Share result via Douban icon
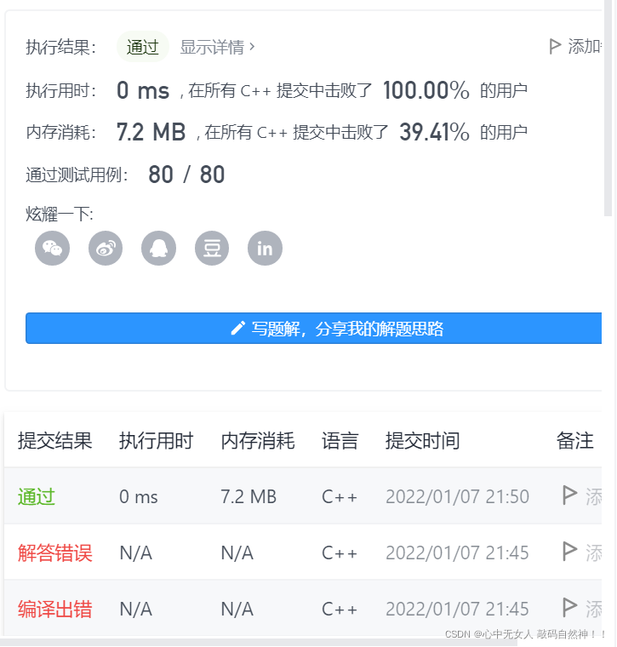This screenshot has height=647, width=617. [212, 248]
